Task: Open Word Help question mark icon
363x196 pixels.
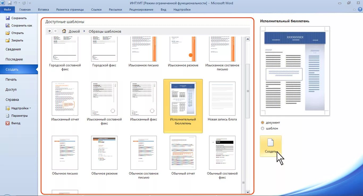Action: (360, 9)
